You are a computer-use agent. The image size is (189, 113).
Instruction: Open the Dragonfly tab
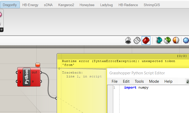pos(10,5)
